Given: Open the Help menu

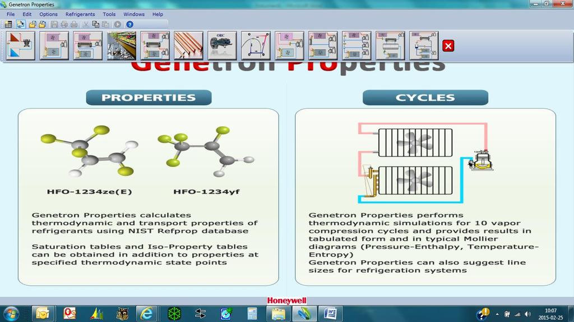Looking at the screenshot, I should coord(158,14).
